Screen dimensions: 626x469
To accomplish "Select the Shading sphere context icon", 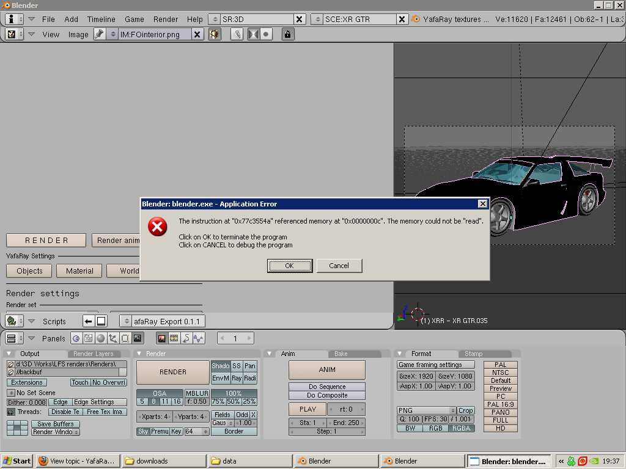I will 101,338.
